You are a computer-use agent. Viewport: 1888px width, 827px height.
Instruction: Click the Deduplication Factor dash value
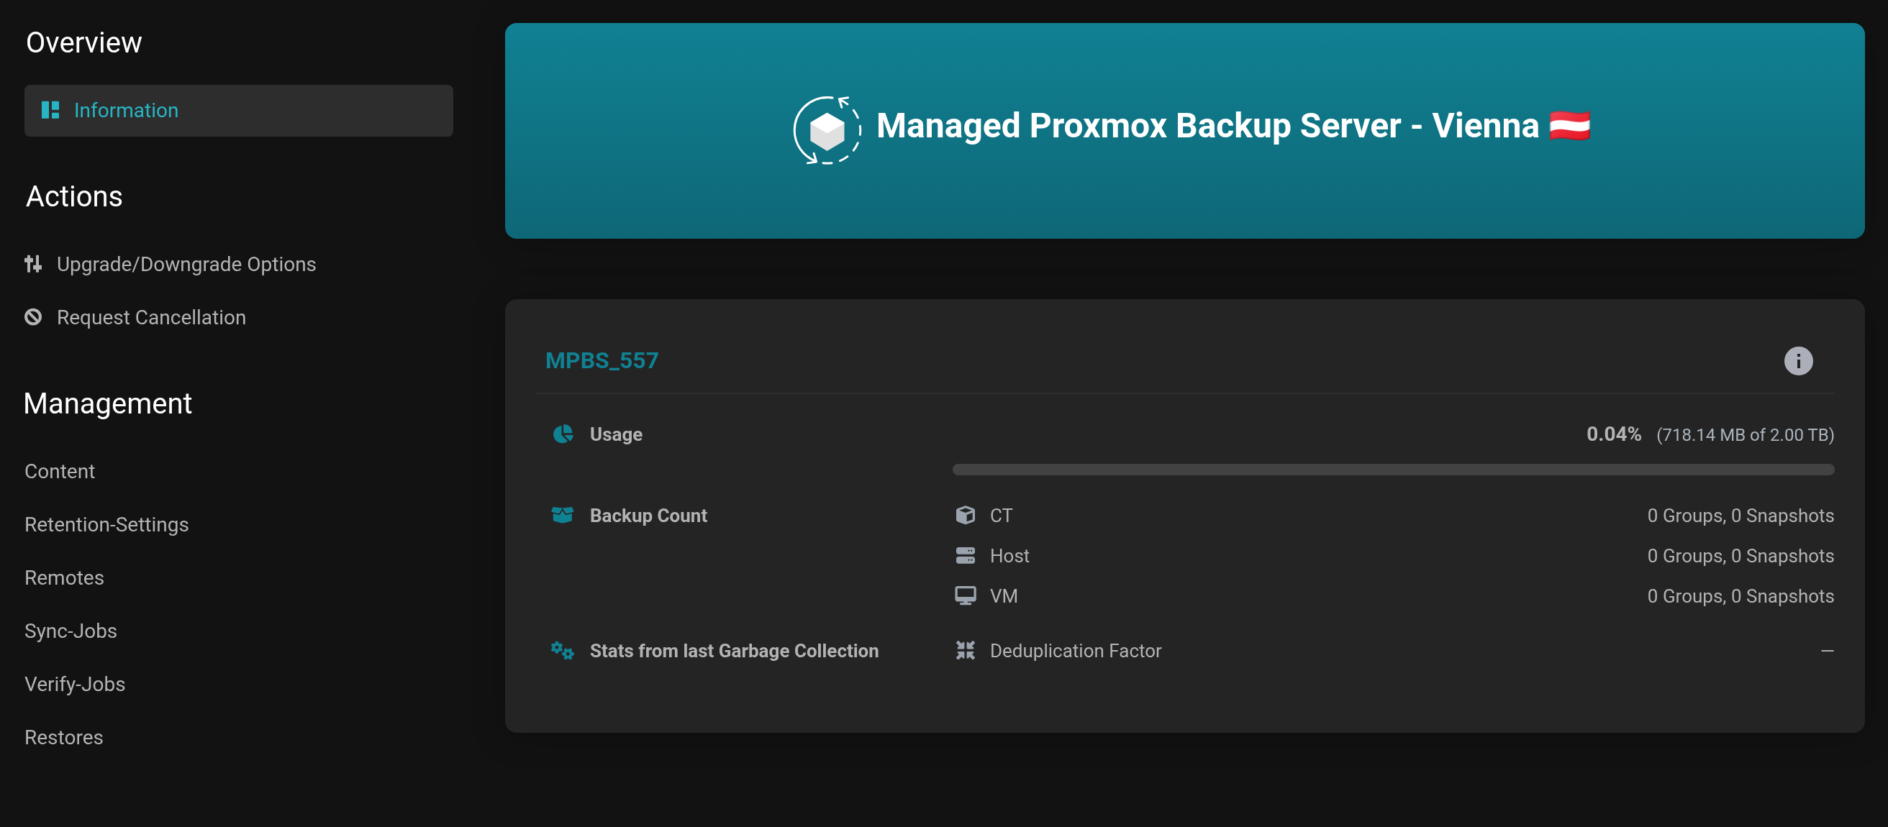(1827, 651)
